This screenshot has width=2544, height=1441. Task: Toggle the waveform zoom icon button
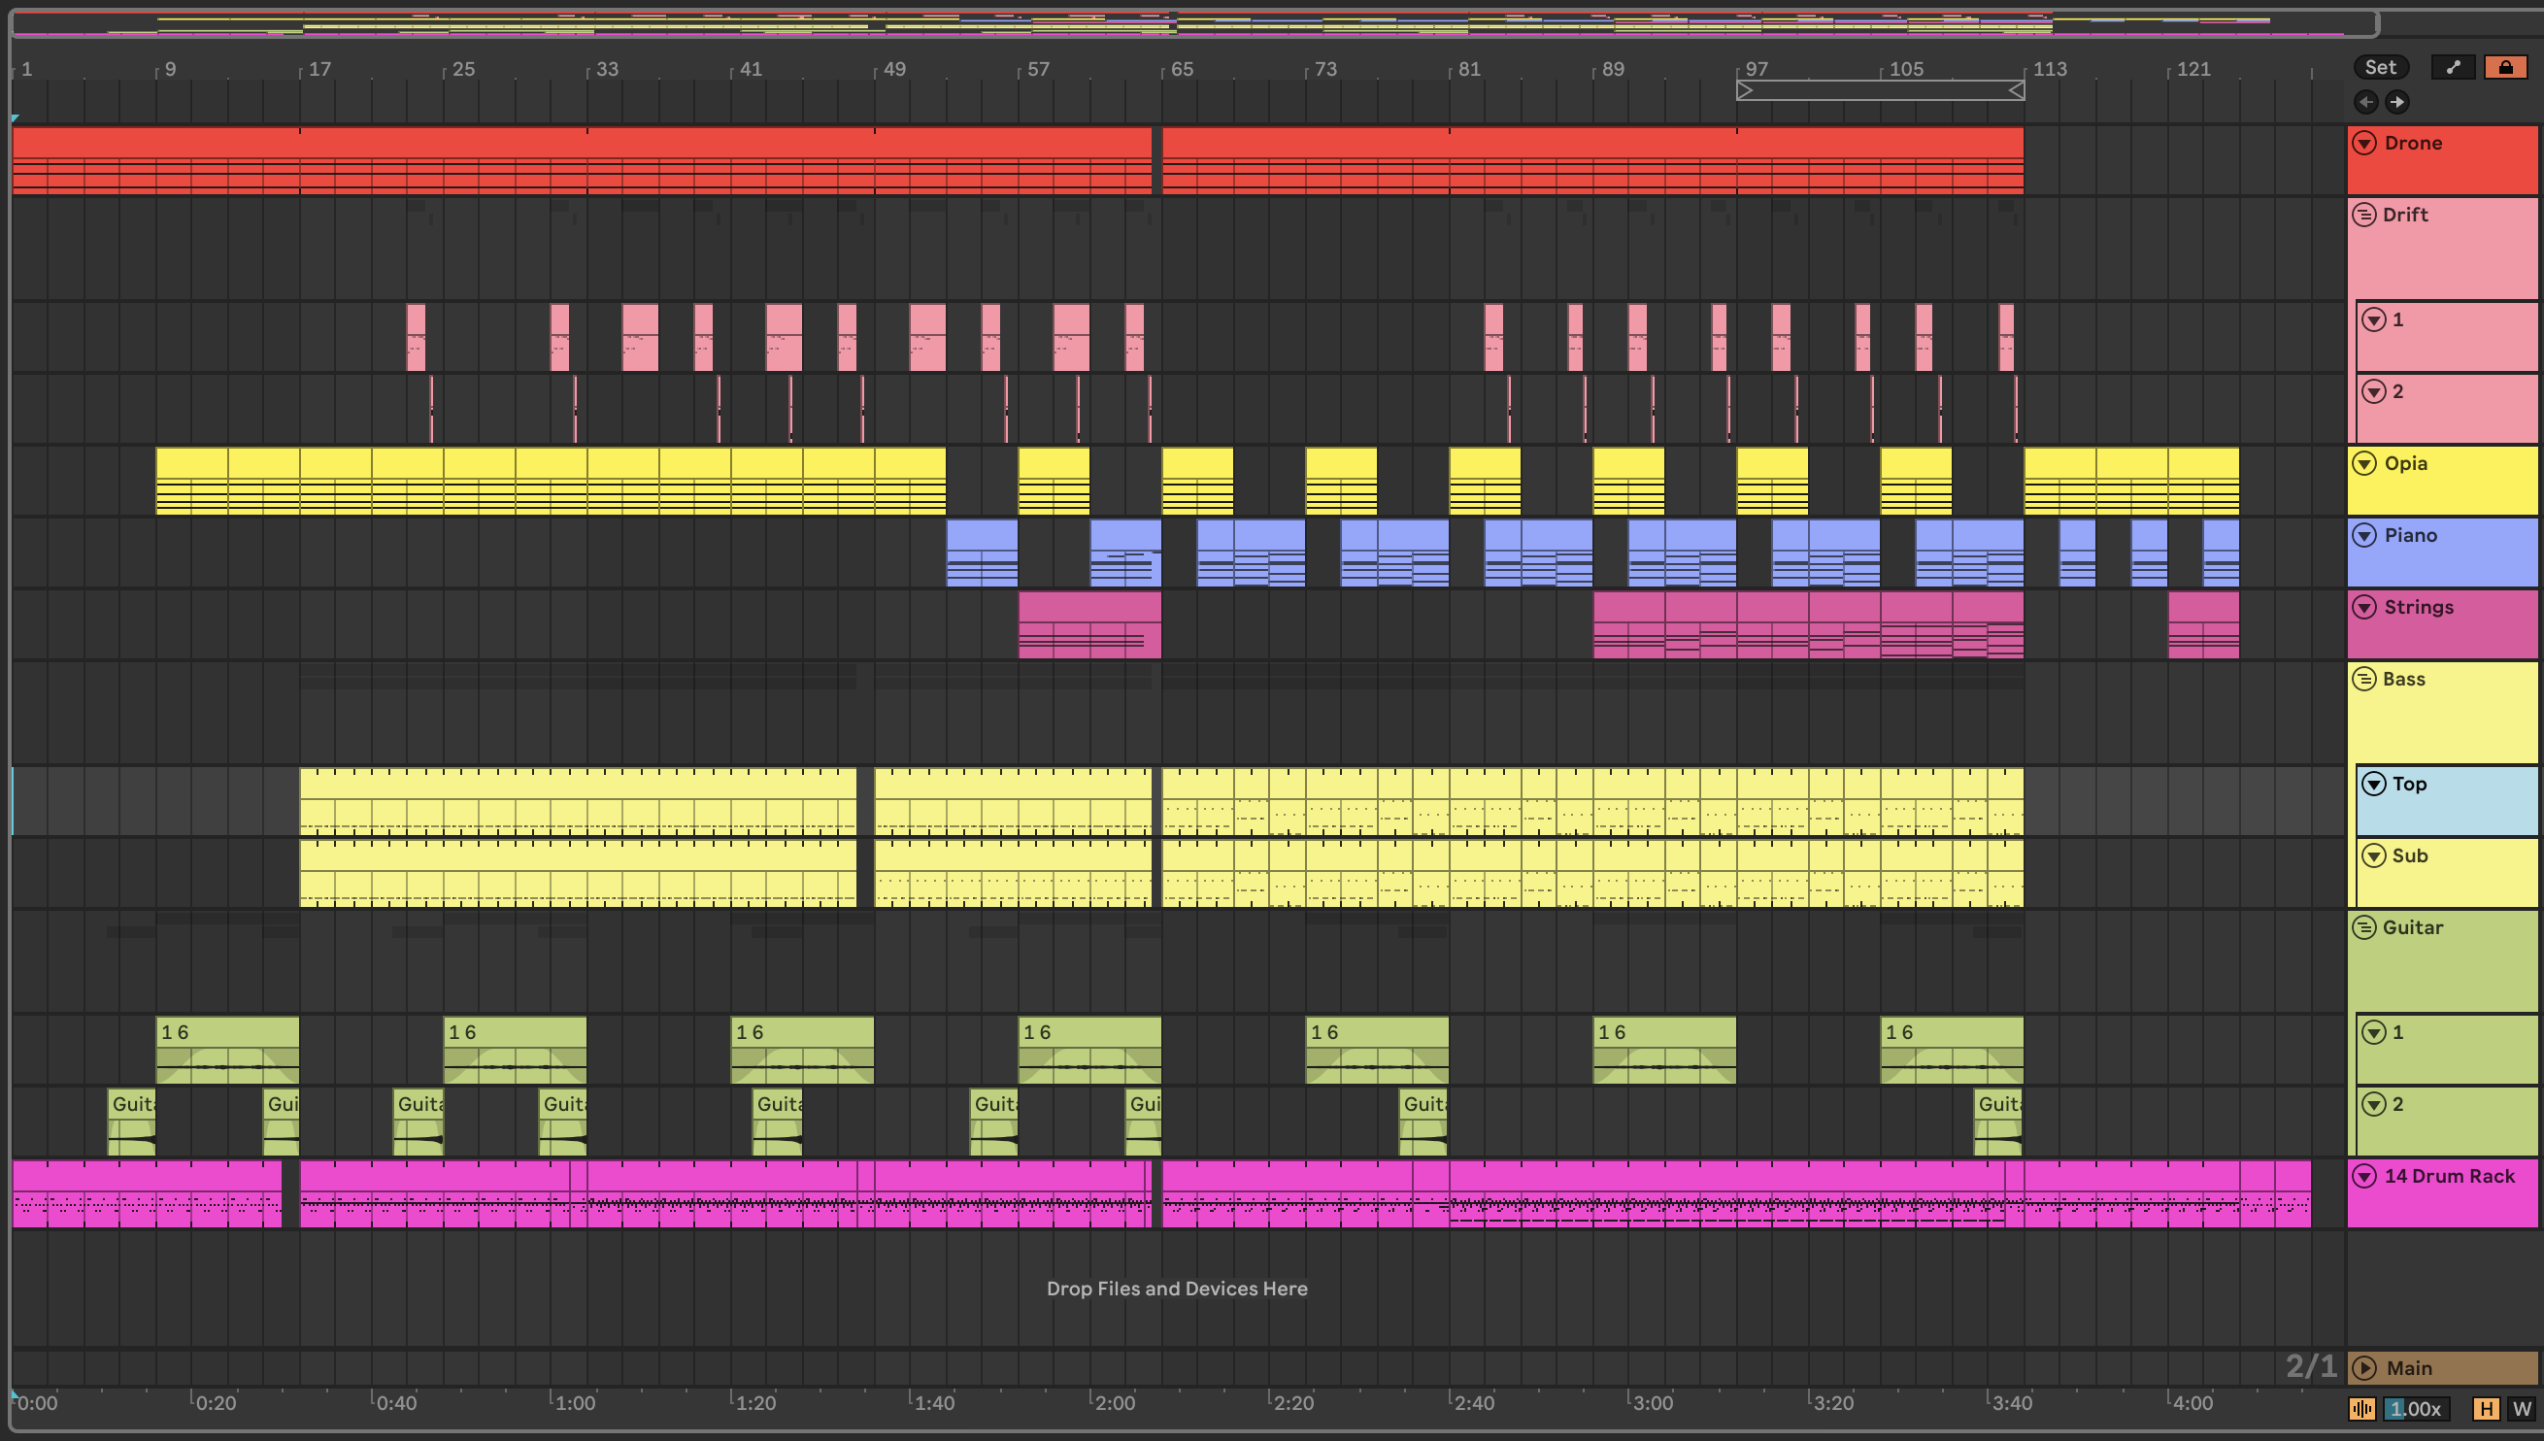(x=2361, y=1408)
